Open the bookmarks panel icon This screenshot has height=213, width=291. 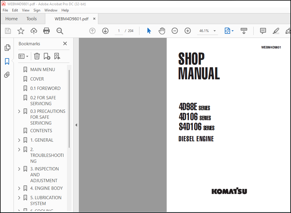(x=7, y=61)
